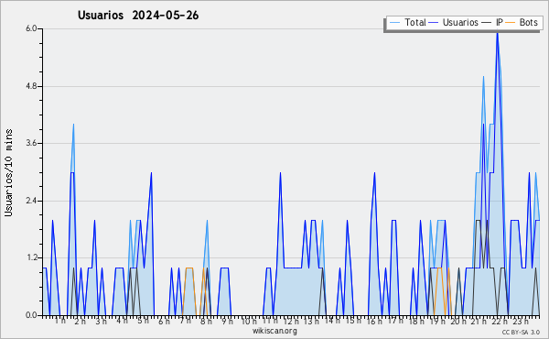The image size is (549, 339).
Task: Click the '13 h' x-axis label
Action: 311,321
